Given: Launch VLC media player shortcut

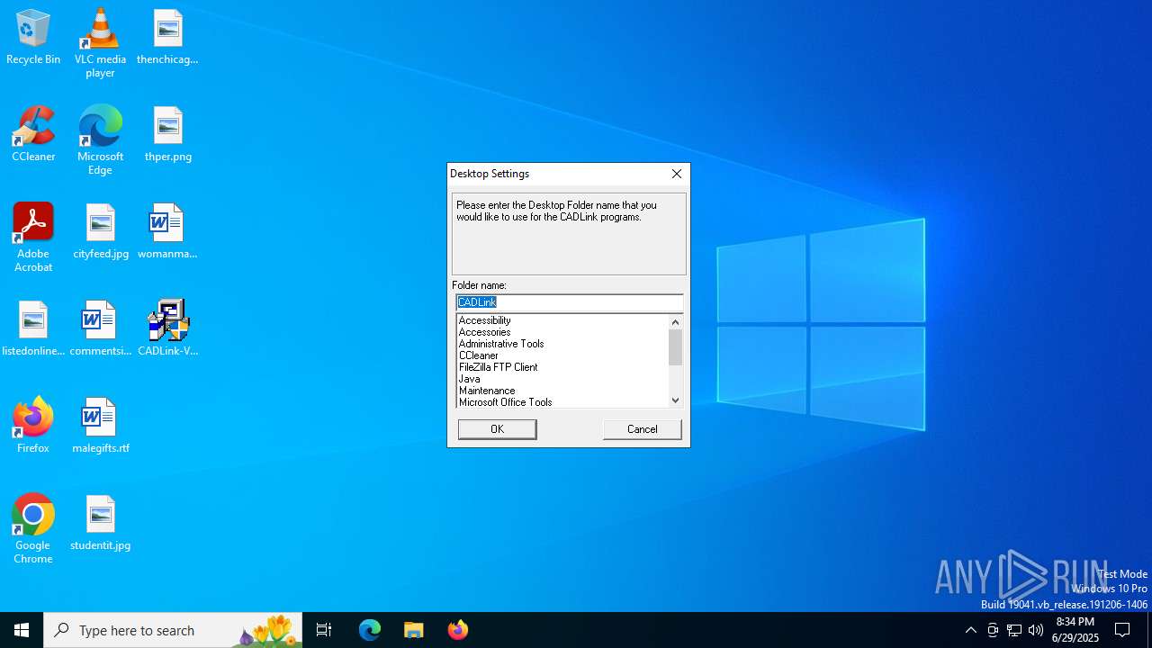Looking at the screenshot, I should [100, 43].
